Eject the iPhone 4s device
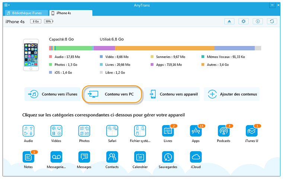 (x=229, y=21)
